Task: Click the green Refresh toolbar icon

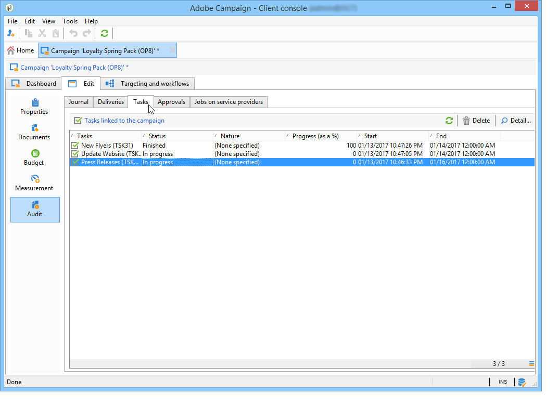Action: point(104,33)
